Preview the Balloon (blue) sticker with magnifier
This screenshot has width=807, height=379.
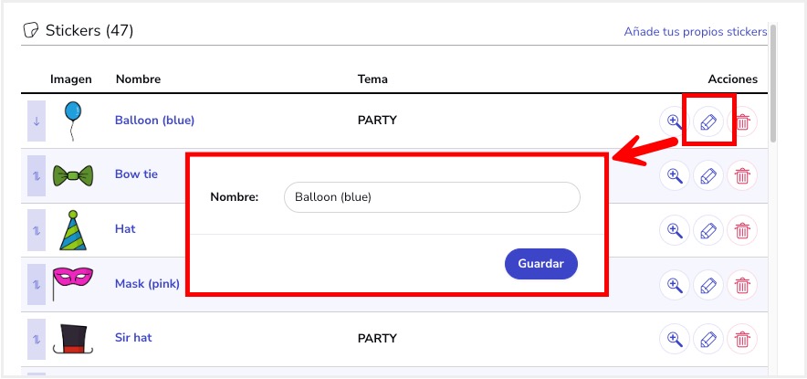coord(675,121)
